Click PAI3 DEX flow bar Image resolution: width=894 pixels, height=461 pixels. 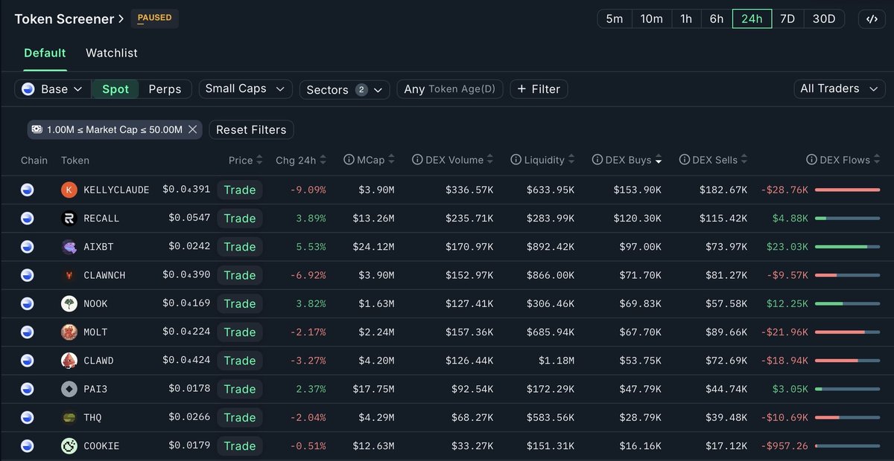(x=848, y=389)
